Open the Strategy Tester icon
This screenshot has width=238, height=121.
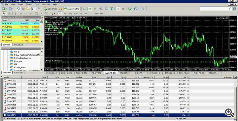(x=39, y=9)
